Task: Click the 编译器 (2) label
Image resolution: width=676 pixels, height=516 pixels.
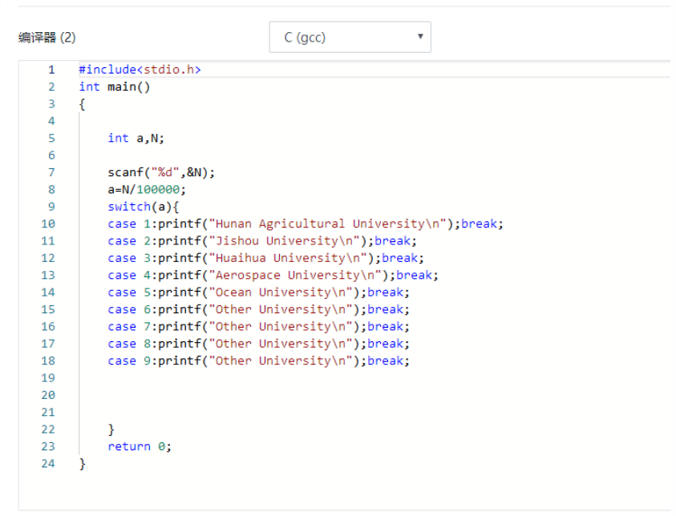Action: [47, 38]
